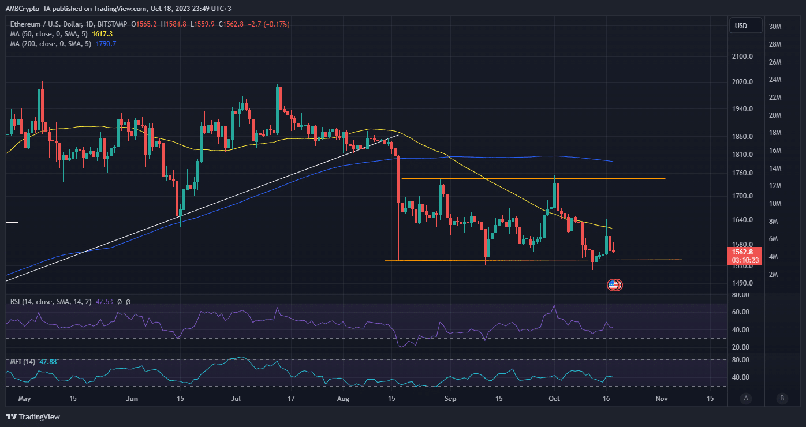This screenshot has height=427, width=806.
Task: Click the RSI value 42.53
Action: pos(105,302)
